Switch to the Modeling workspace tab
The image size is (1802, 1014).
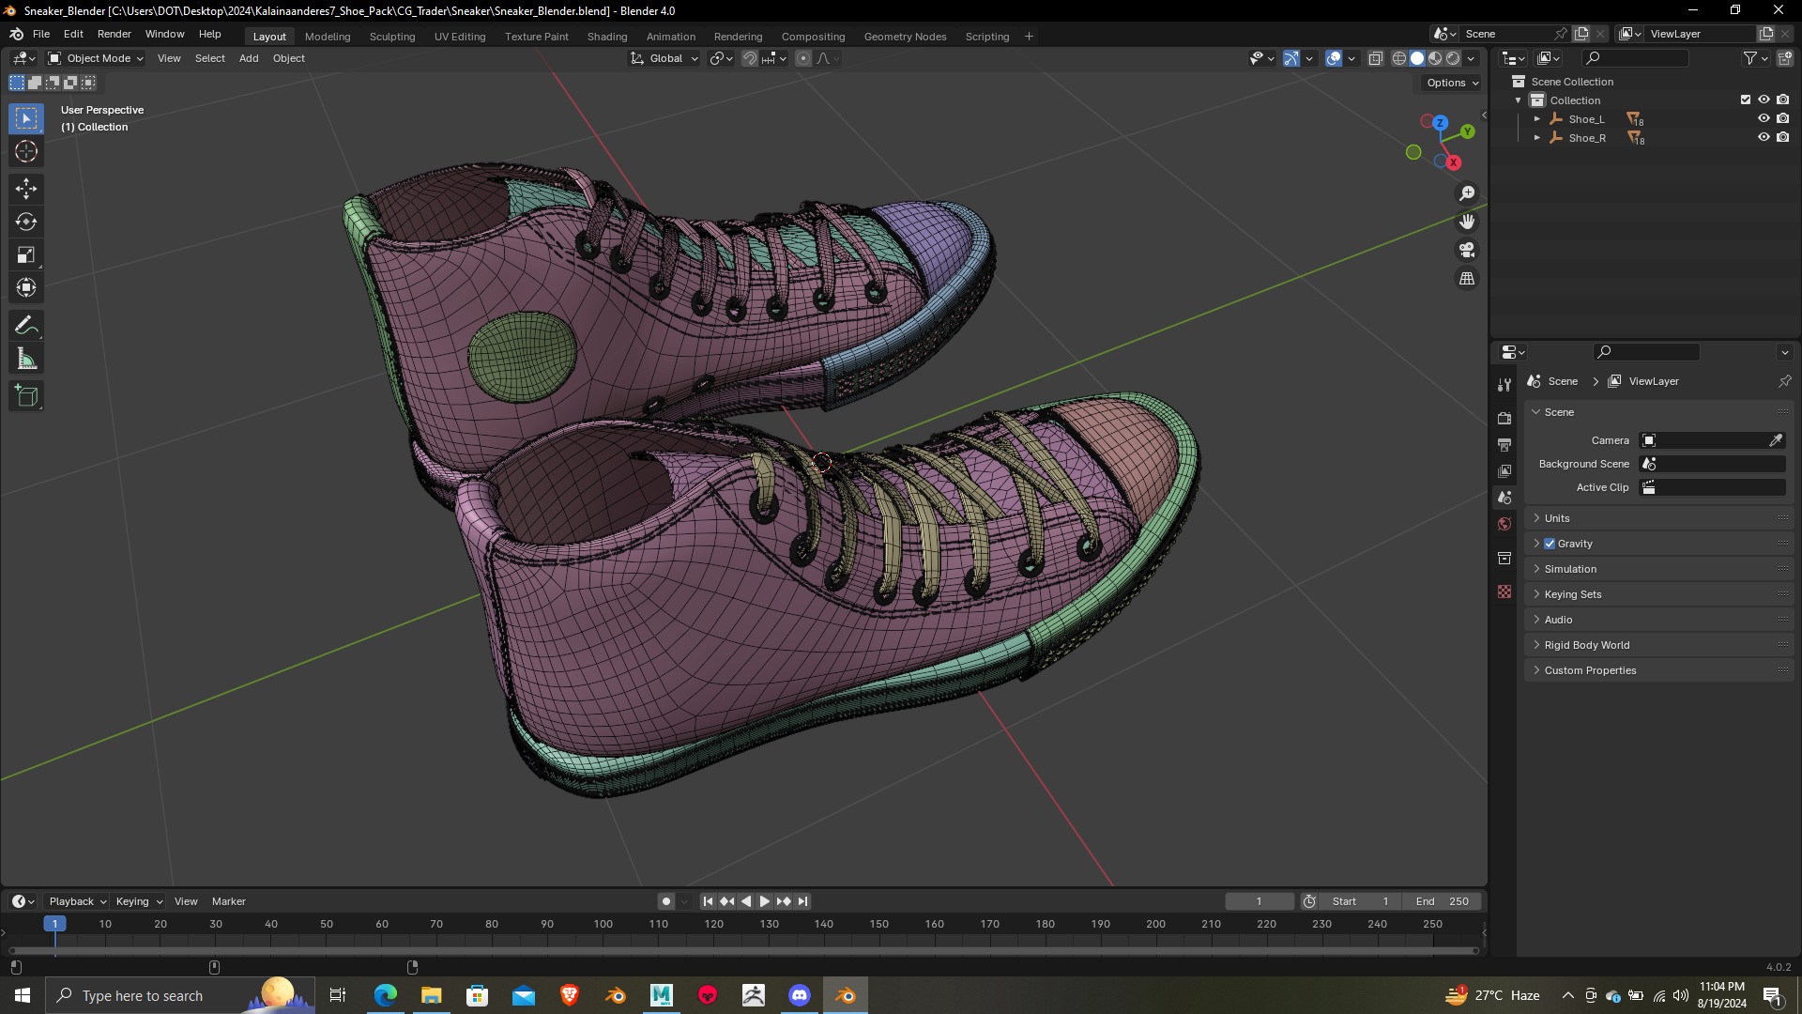pos(328,37)
